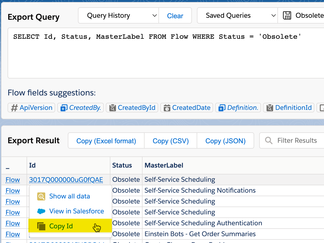Open record link 3017Q000000uG0fQAE
Image resolution: width=324 pixels, height=243 pixels.
pyautogui.click(x=66, y=179)
